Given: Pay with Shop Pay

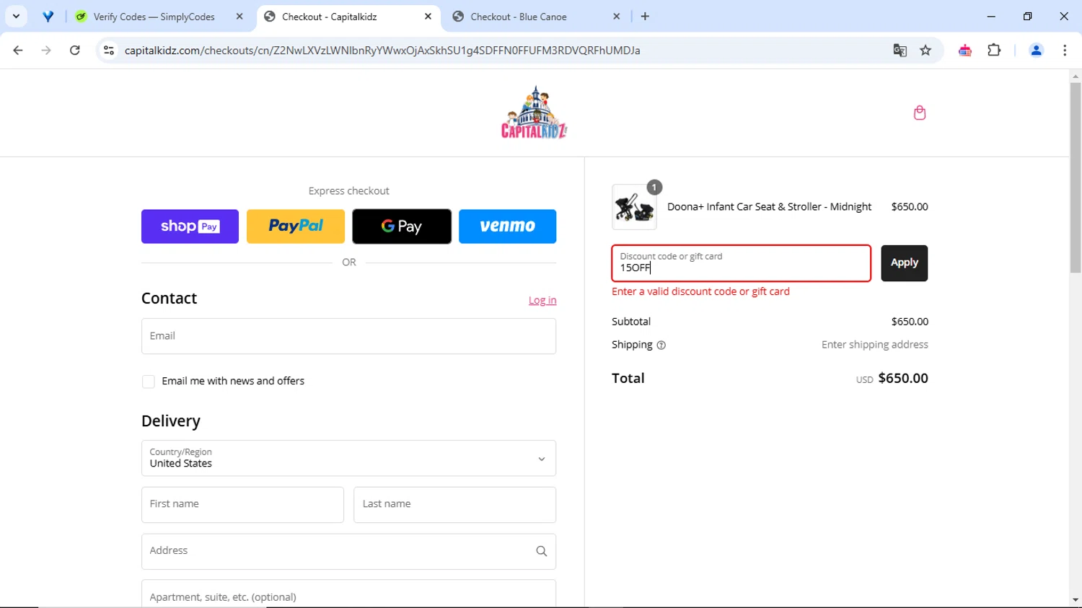Looking at the screenshot, I should coord(190,226).
